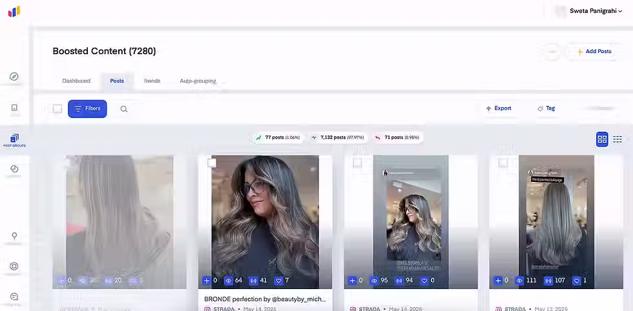
Task: Open the faded first post thumbnail
Action: 119,222
